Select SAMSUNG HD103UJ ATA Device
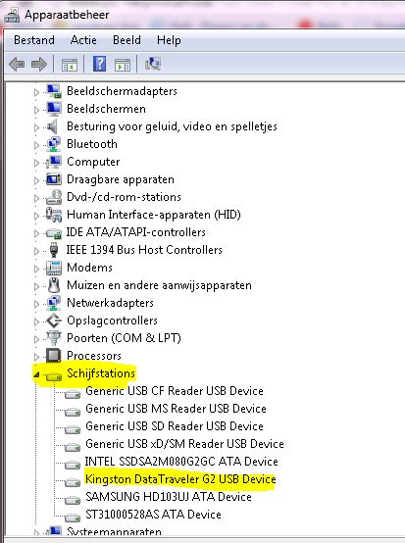 pyautogui.click(x=169, y=497)
